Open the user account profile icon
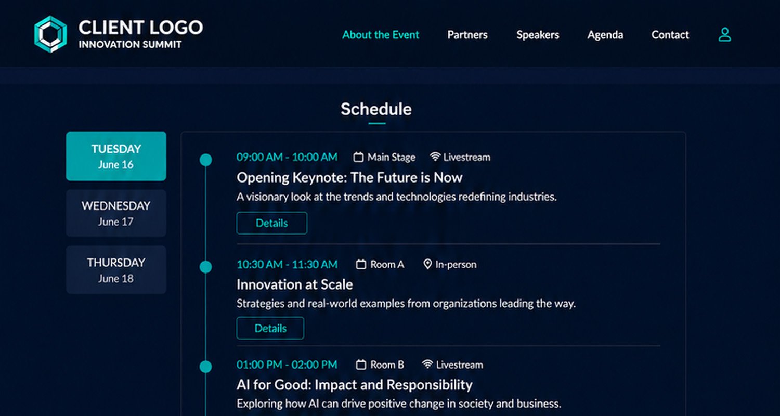This screenshot has width=780, height=416. tap(724, 35)
